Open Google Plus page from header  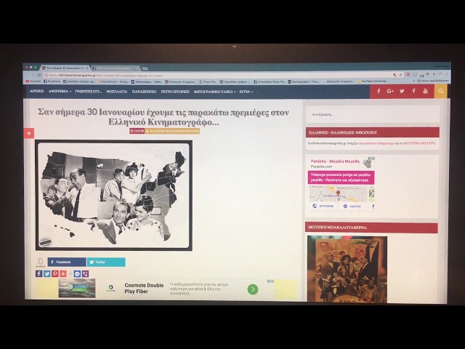click(x=390, y=91)
